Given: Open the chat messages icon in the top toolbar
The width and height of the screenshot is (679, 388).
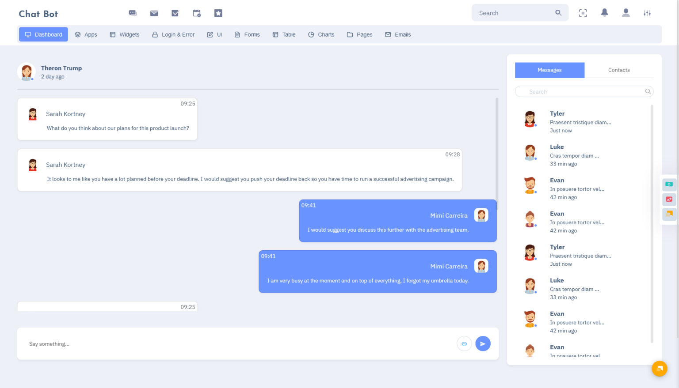Looking at the screenshot, I should (133, 13).
